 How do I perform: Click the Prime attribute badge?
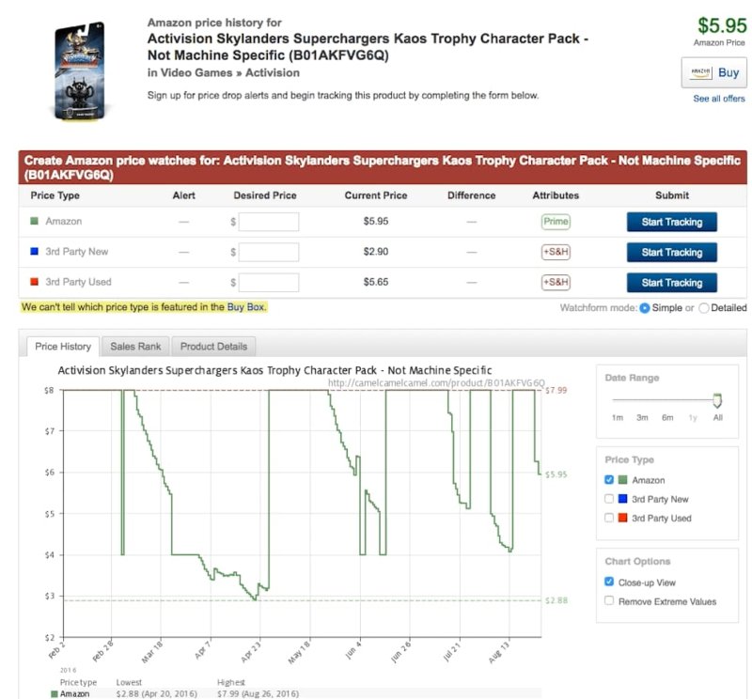pos(556,222)
